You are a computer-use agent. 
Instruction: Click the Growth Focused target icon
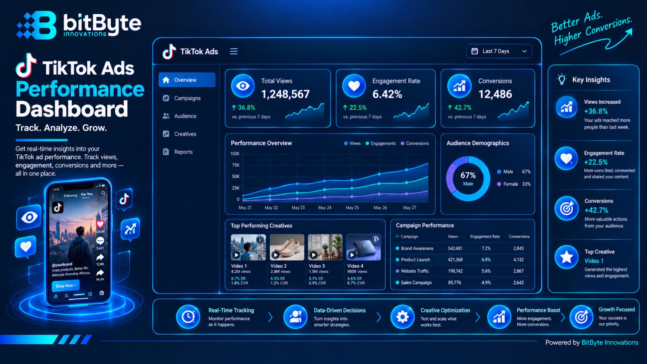[581, 317]
